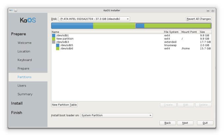Viewport: 224px width, 136px height.
Task: Click the Create button
Action: coord(168,105)
